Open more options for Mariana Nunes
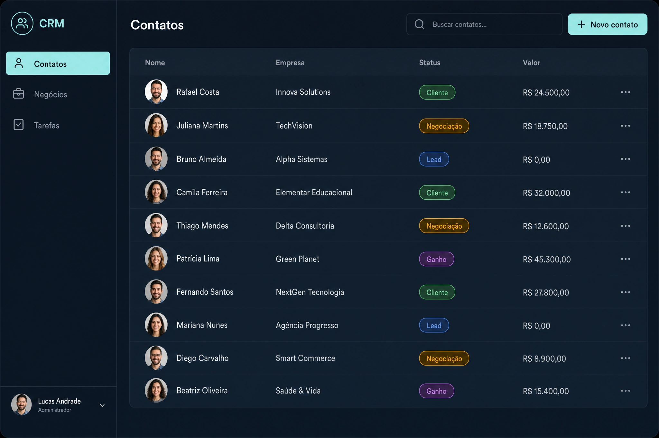This screenshot has height=438, width=659. [x=625, y=326]
